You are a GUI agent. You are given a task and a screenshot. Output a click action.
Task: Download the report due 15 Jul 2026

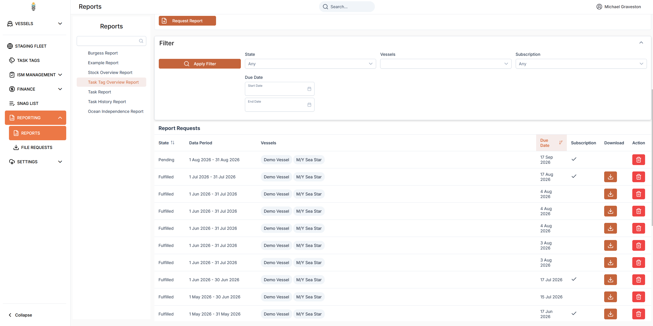[x=610, y=297]
